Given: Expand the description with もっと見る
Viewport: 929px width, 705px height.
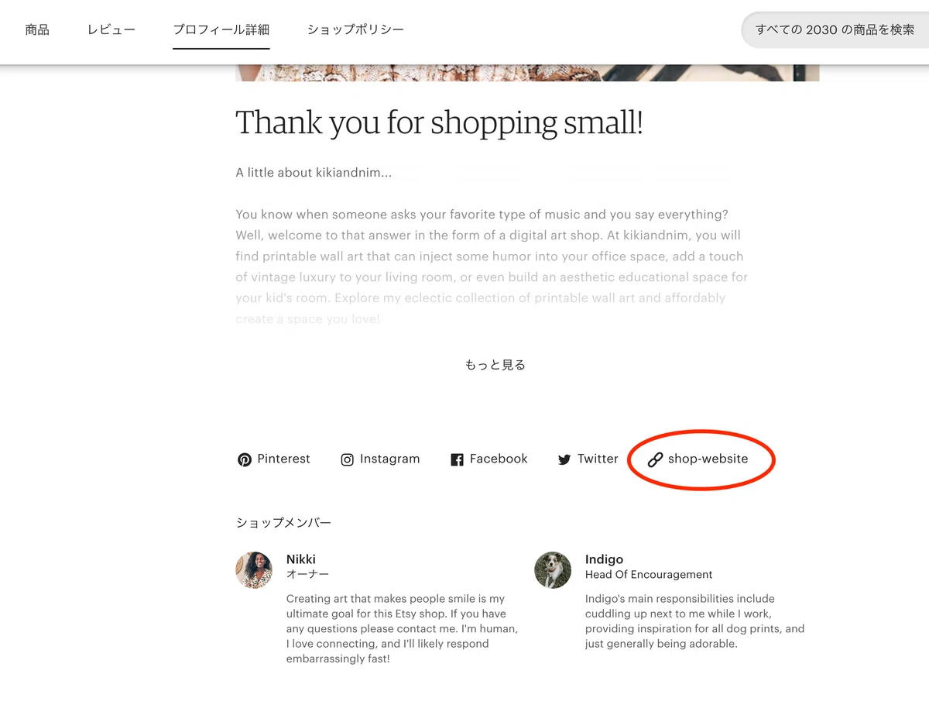Looking at the screenshot, I should point(495,365).
